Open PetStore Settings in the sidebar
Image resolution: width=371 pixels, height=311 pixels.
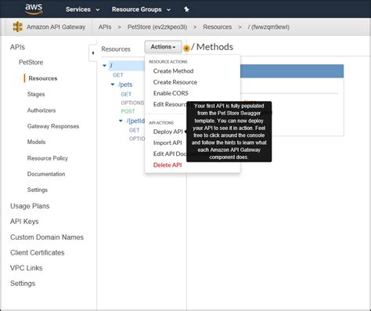tap(38, 190)
